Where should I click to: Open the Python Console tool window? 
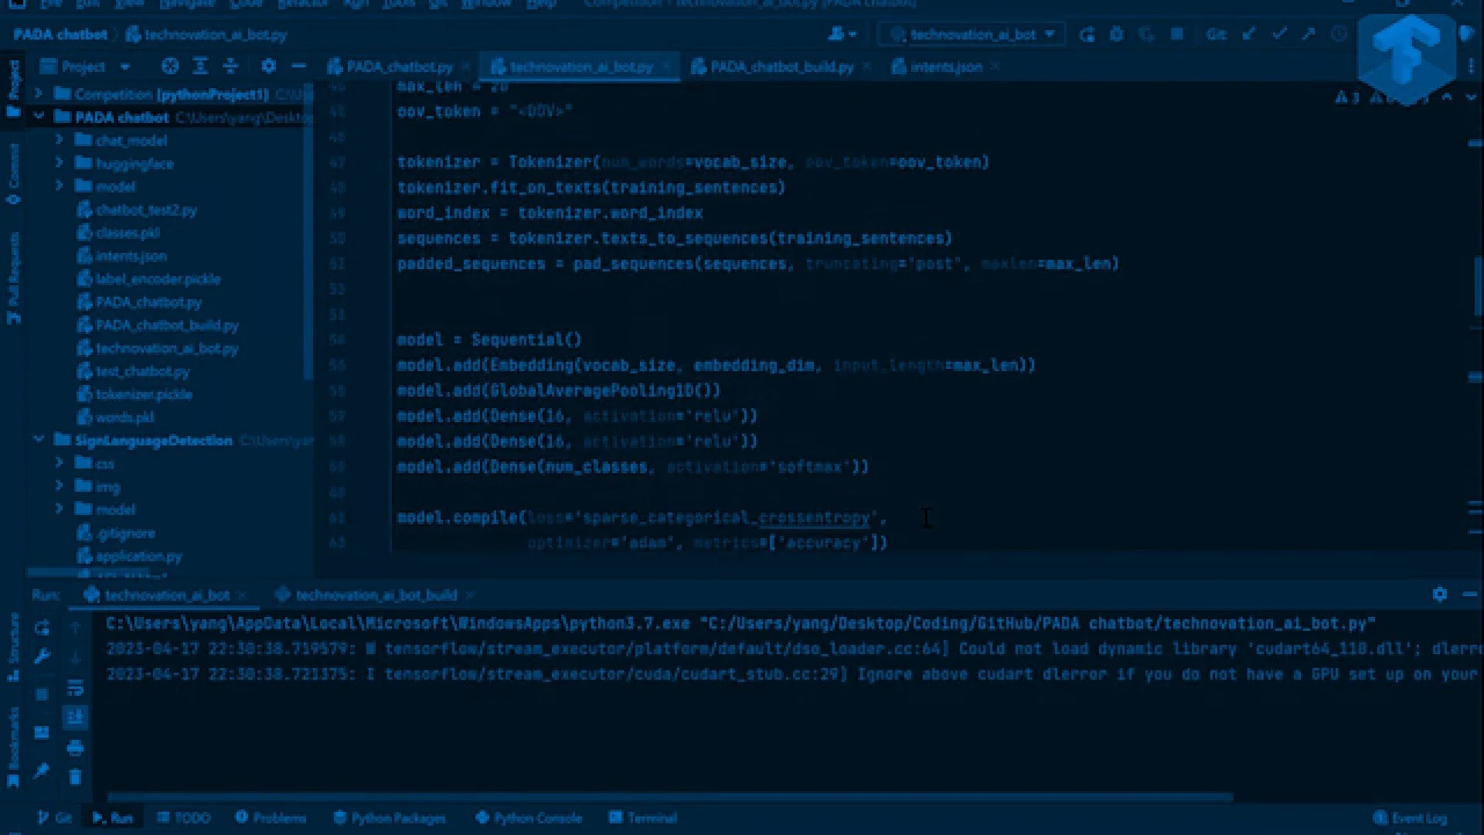click(x=529, y=818)
